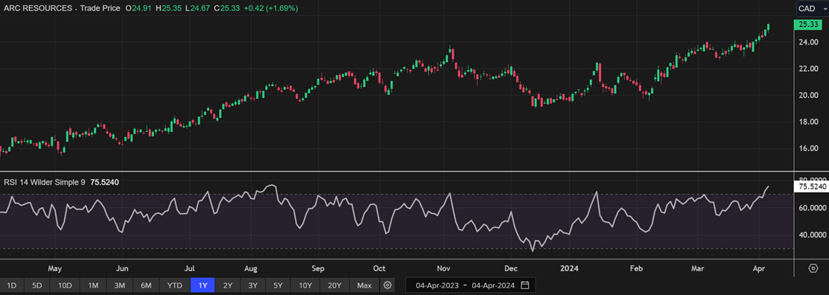
Task: Click the chart target icon at bottom right
Action: pos(813,268)
